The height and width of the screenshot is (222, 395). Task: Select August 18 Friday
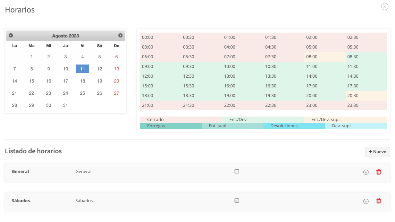(x=82, y=81)
